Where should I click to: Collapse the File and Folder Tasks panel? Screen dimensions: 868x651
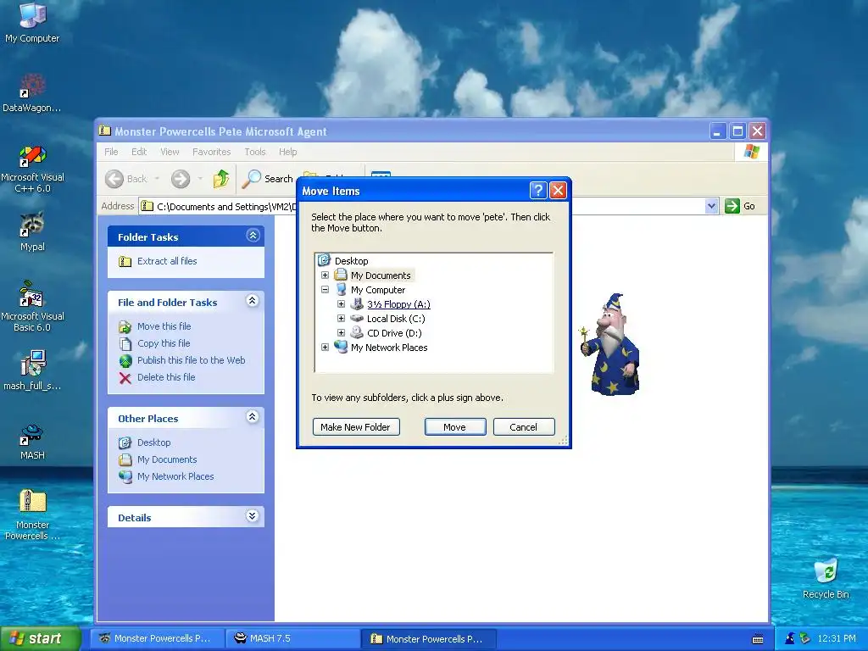(x=253, y=301)
